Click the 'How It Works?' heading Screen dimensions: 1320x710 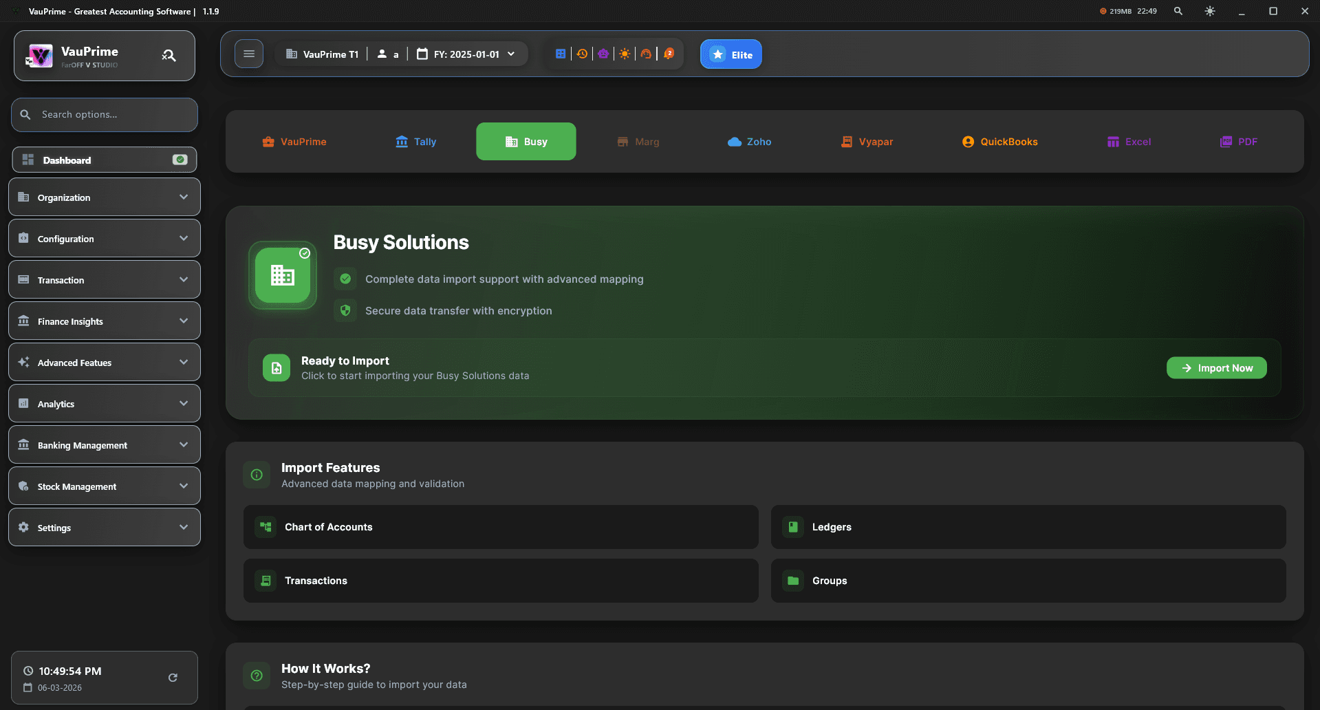[326, 669]
